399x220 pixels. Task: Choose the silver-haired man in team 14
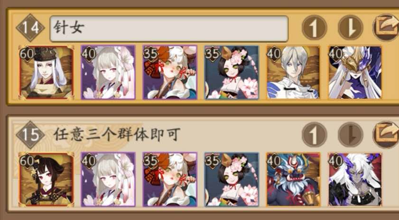(293, 72)
